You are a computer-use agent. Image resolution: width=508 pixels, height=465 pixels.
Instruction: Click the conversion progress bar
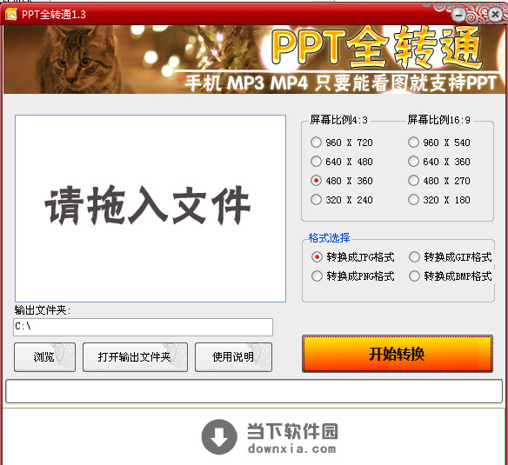254,391
